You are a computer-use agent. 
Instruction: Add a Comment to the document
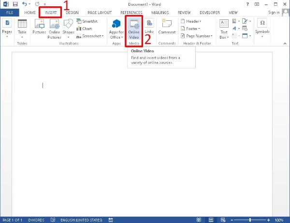tap(167, 27)
